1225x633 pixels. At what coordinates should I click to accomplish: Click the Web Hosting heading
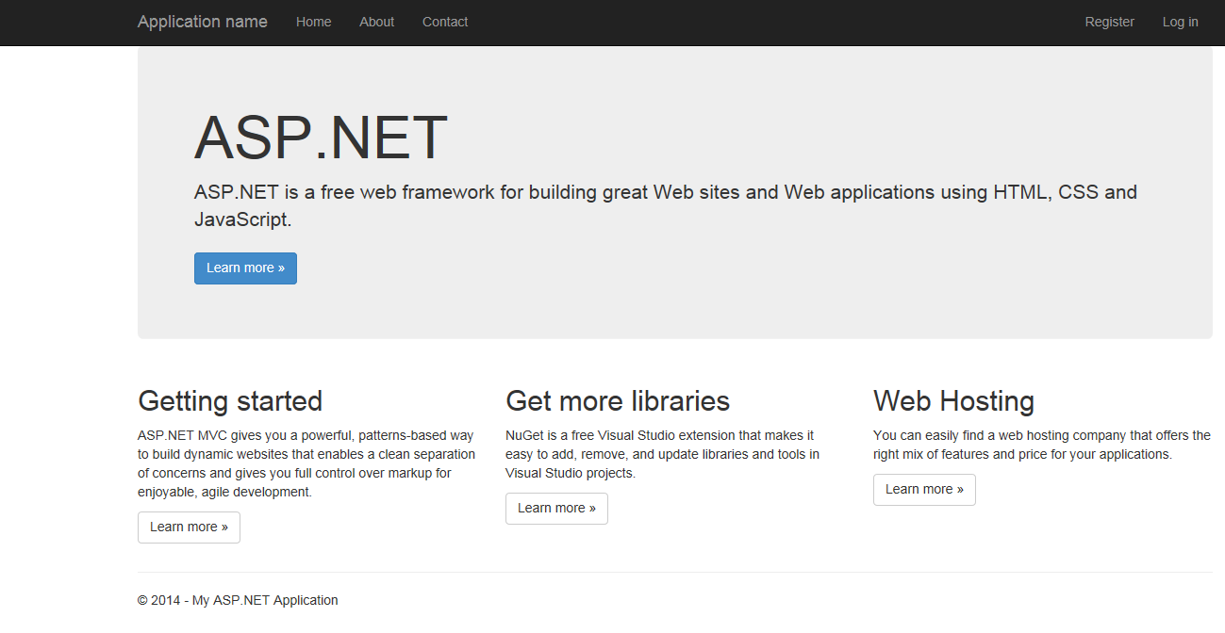(953, 401)
